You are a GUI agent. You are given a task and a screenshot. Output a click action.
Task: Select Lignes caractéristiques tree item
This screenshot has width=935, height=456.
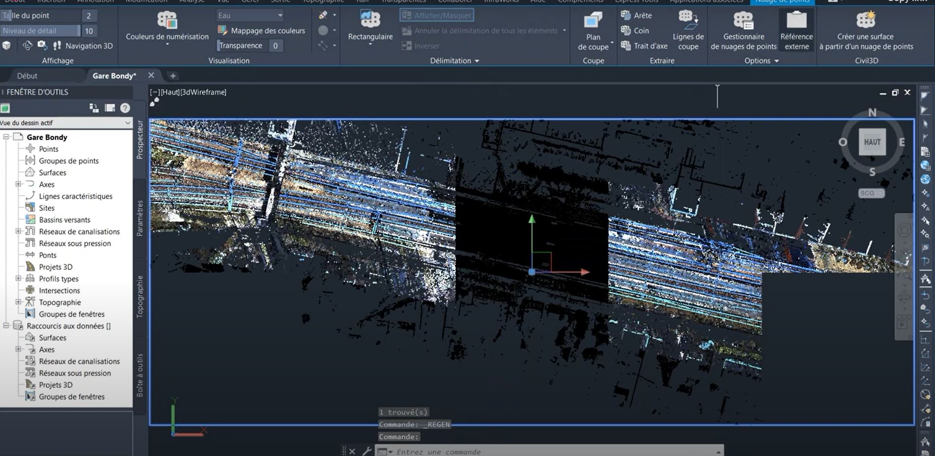pyautogui.click(x=76, y=196)
